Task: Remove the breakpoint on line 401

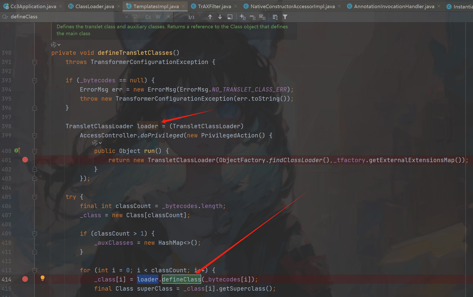Action: point(25,160)
